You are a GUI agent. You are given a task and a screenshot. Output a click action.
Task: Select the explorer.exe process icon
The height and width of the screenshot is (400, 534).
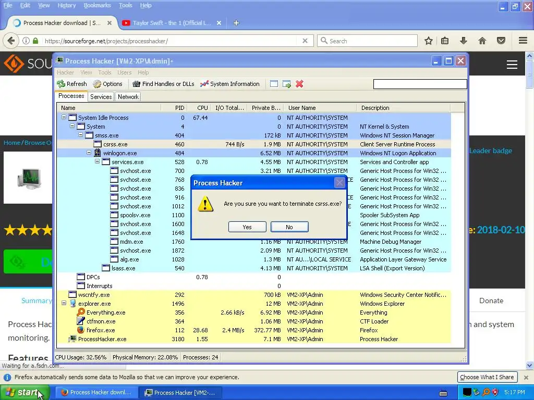coord(72,304)
